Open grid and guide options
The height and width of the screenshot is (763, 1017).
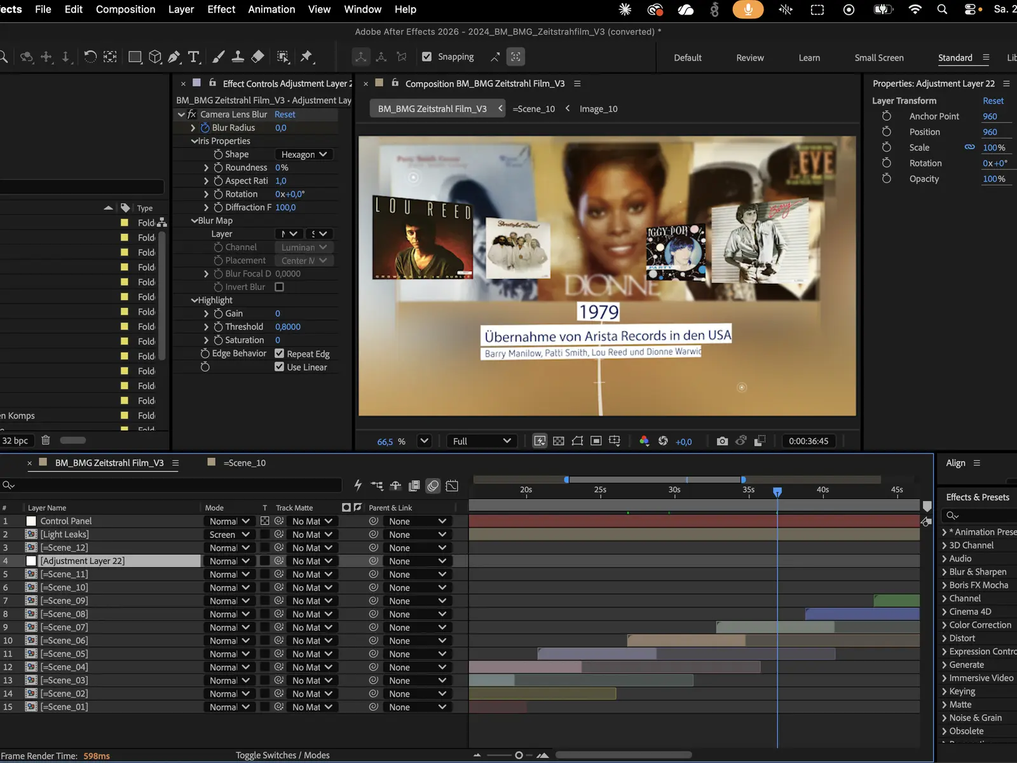point(615,441)
